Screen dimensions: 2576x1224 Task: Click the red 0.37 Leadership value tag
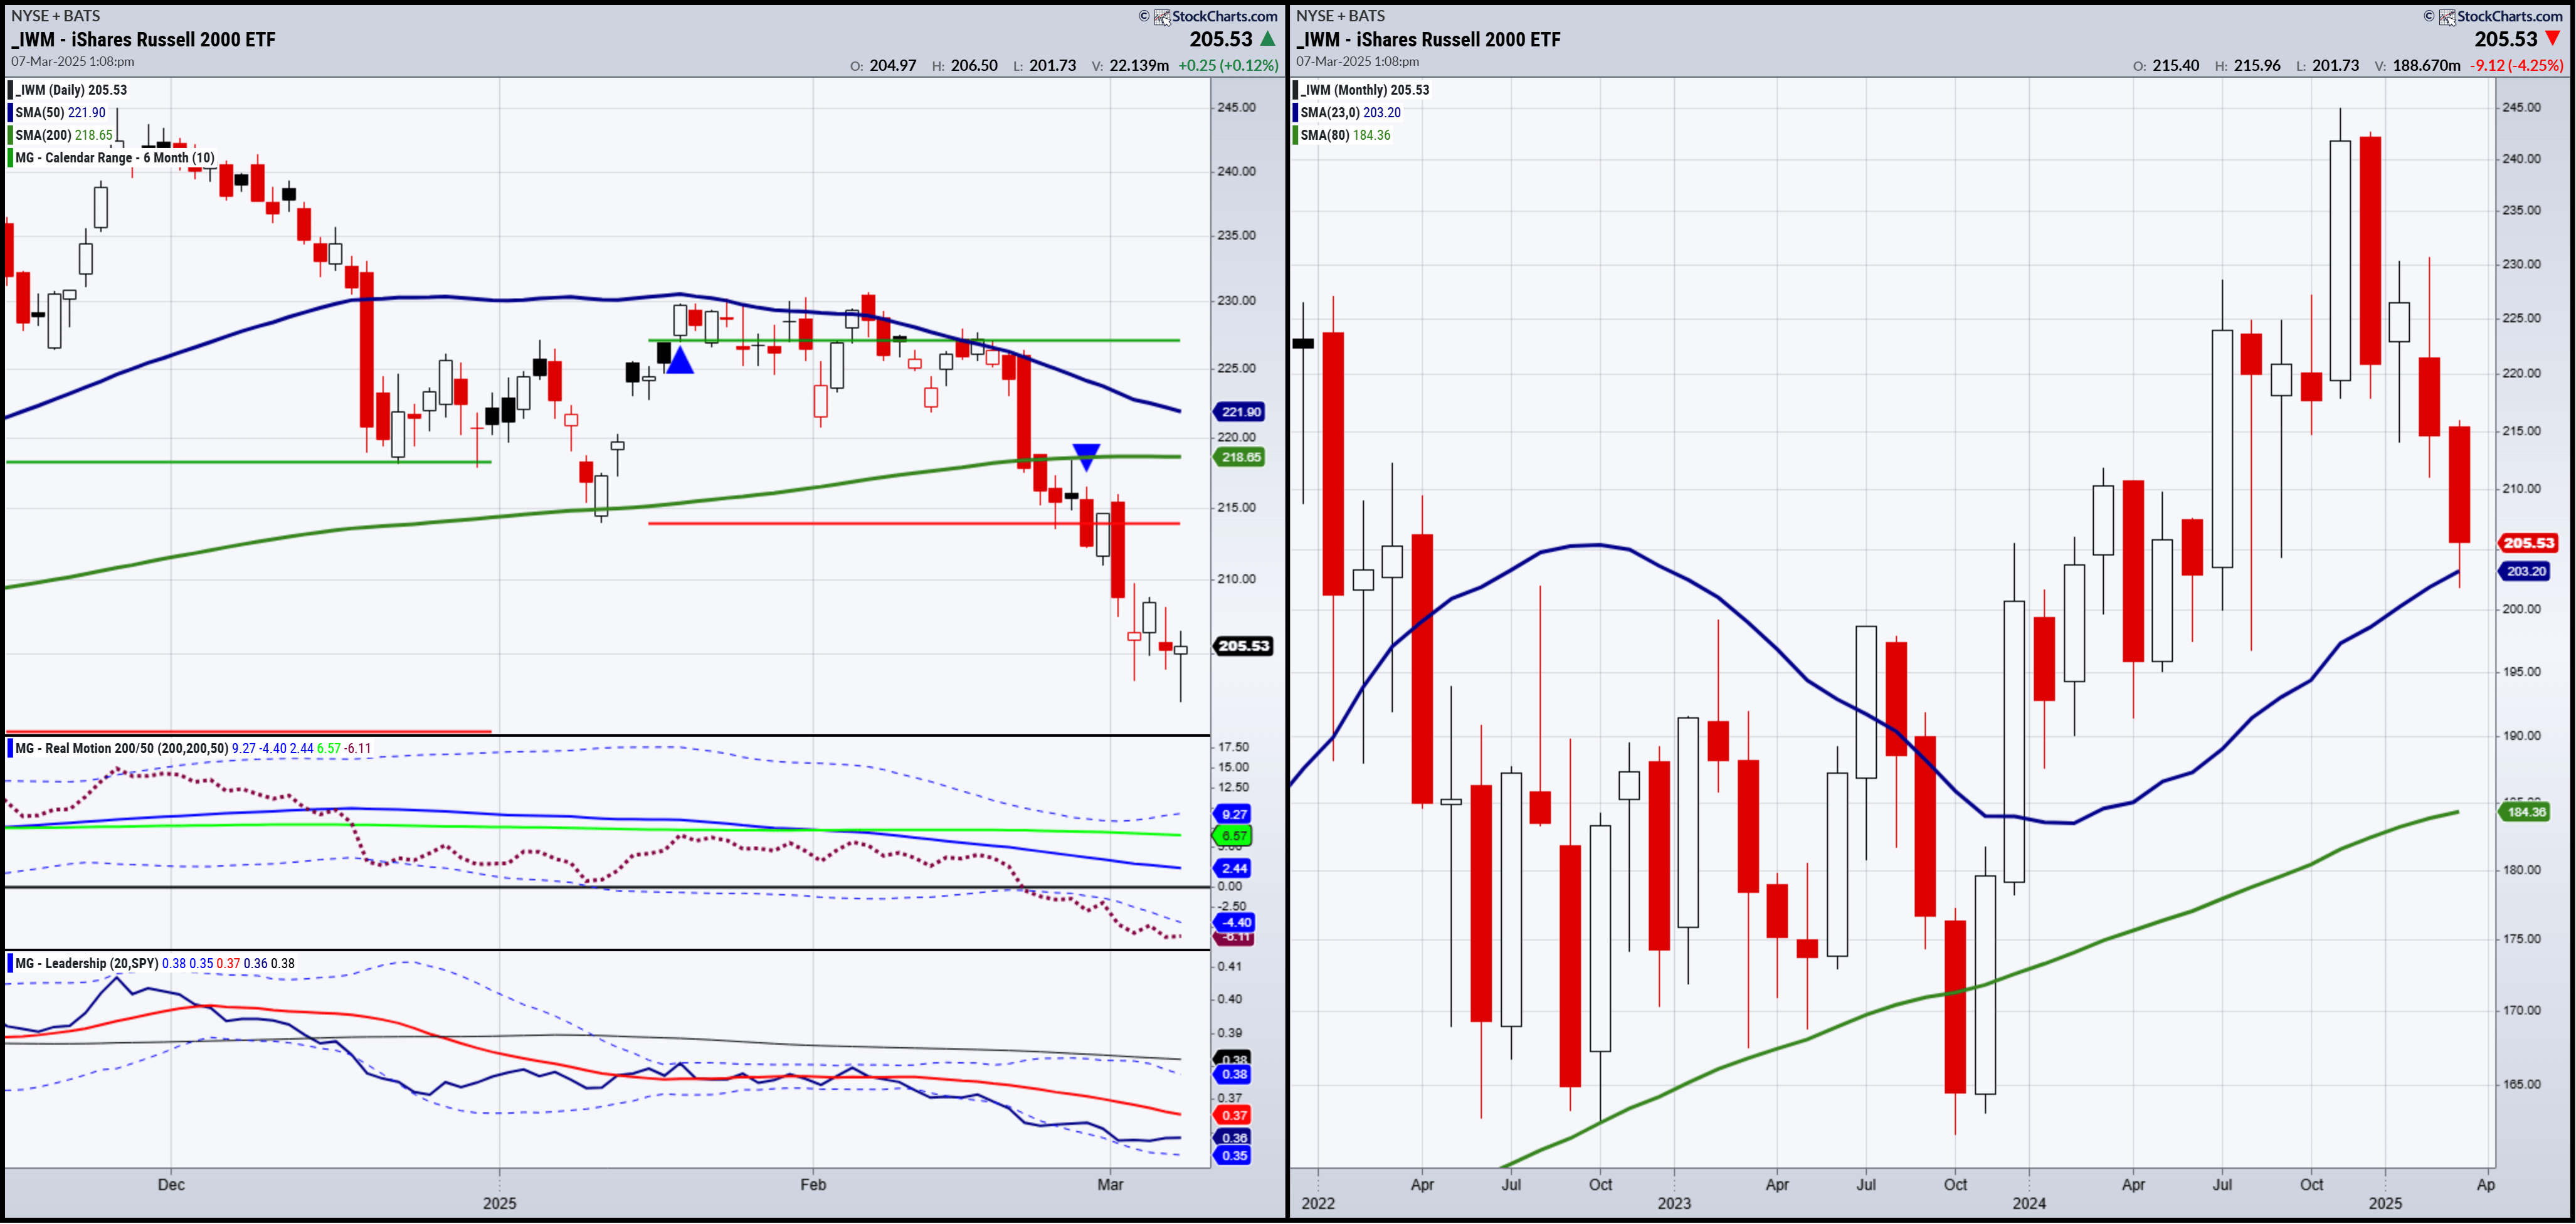pyautogui.click(x=1233, y=1116)
